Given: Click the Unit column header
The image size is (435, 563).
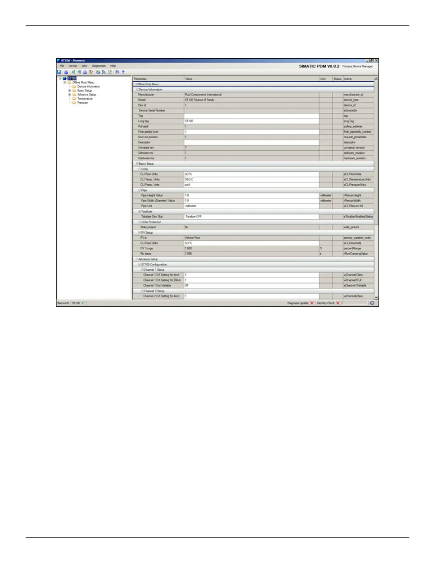Looking at the screenshot, I should tap(326, 79).
